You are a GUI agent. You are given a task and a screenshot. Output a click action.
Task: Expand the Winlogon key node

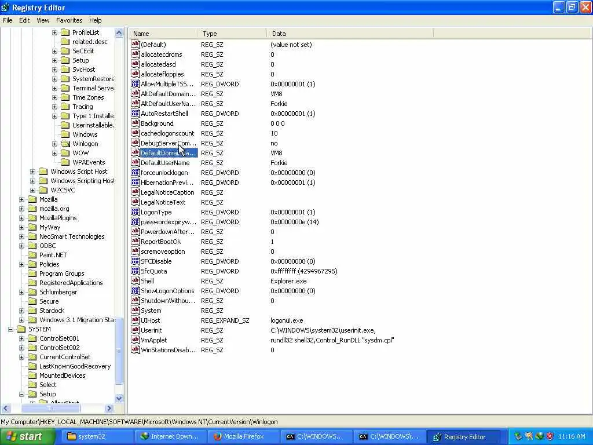(x=55, y=144)
